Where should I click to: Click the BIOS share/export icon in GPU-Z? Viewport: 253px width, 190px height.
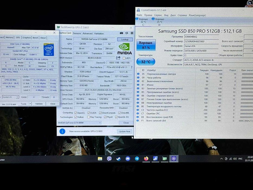[x=118, y=58]
